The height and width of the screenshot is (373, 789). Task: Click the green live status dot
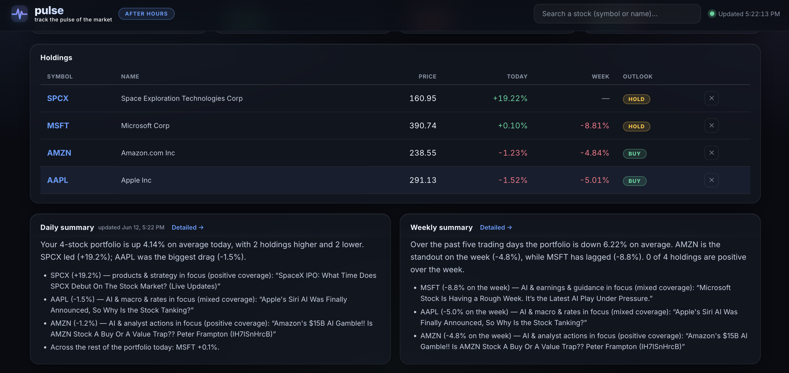[x=712, y=14]
